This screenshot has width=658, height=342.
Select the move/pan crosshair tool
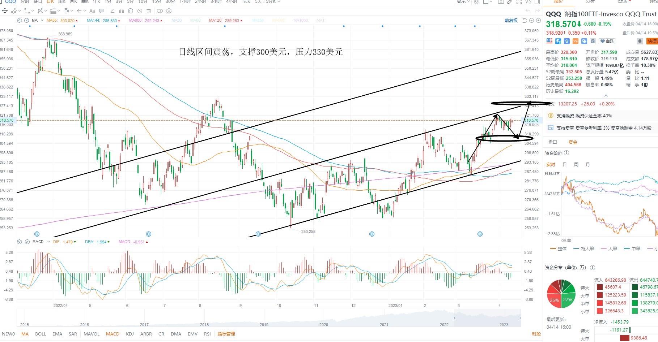[5, 11]
